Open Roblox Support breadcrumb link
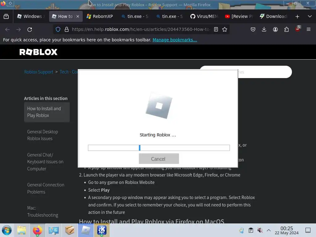Screen dimensions: 316x237 (39, 72)
